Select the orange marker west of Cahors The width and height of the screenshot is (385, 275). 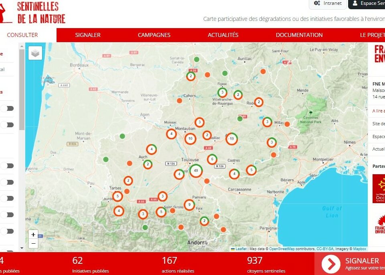point(180,100)
